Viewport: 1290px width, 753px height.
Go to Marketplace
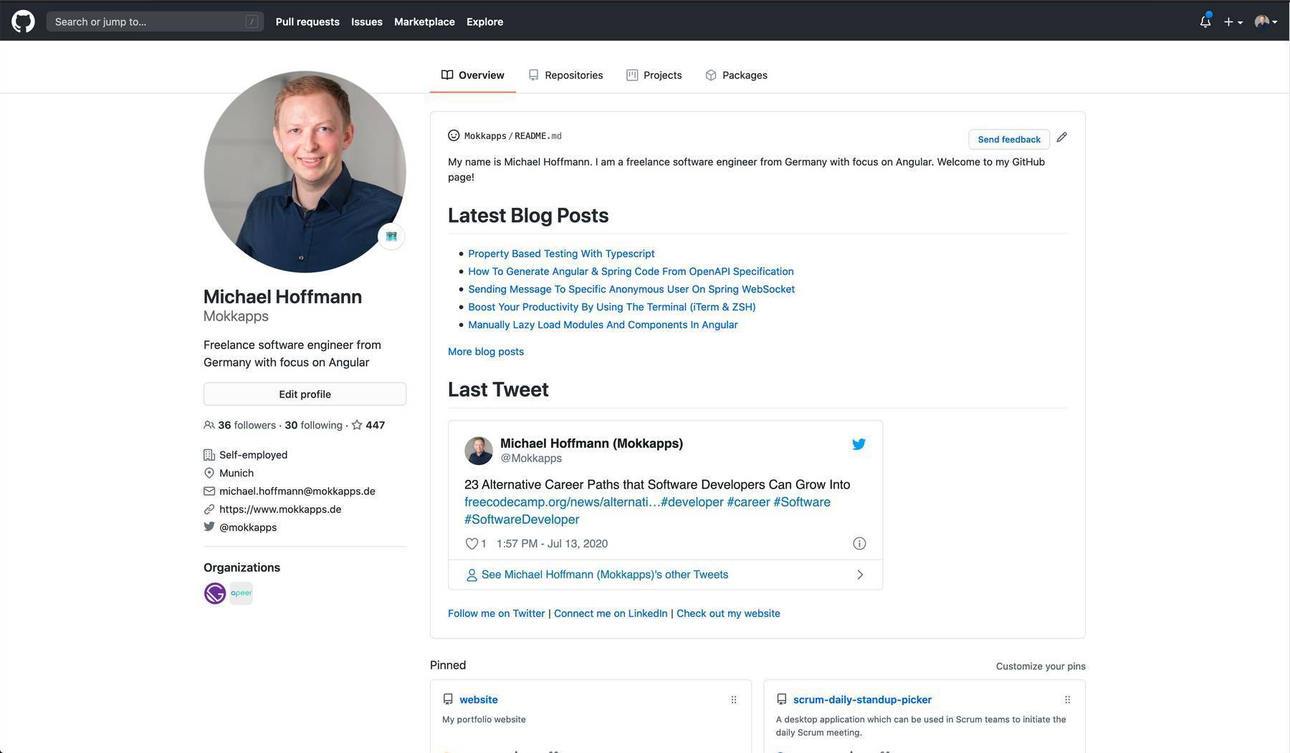pyautogui.click(x=424, y=21)
